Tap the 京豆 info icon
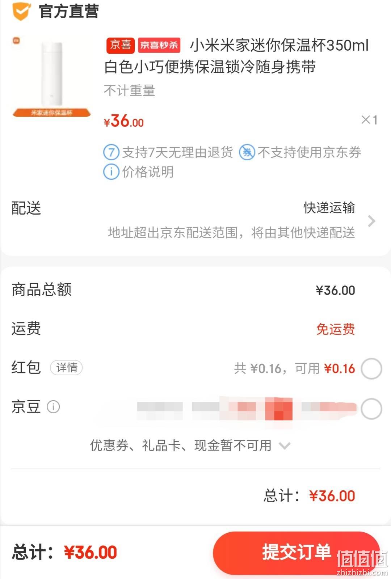The height and width of the screenshot is (579, 391). tap(54, 407)
